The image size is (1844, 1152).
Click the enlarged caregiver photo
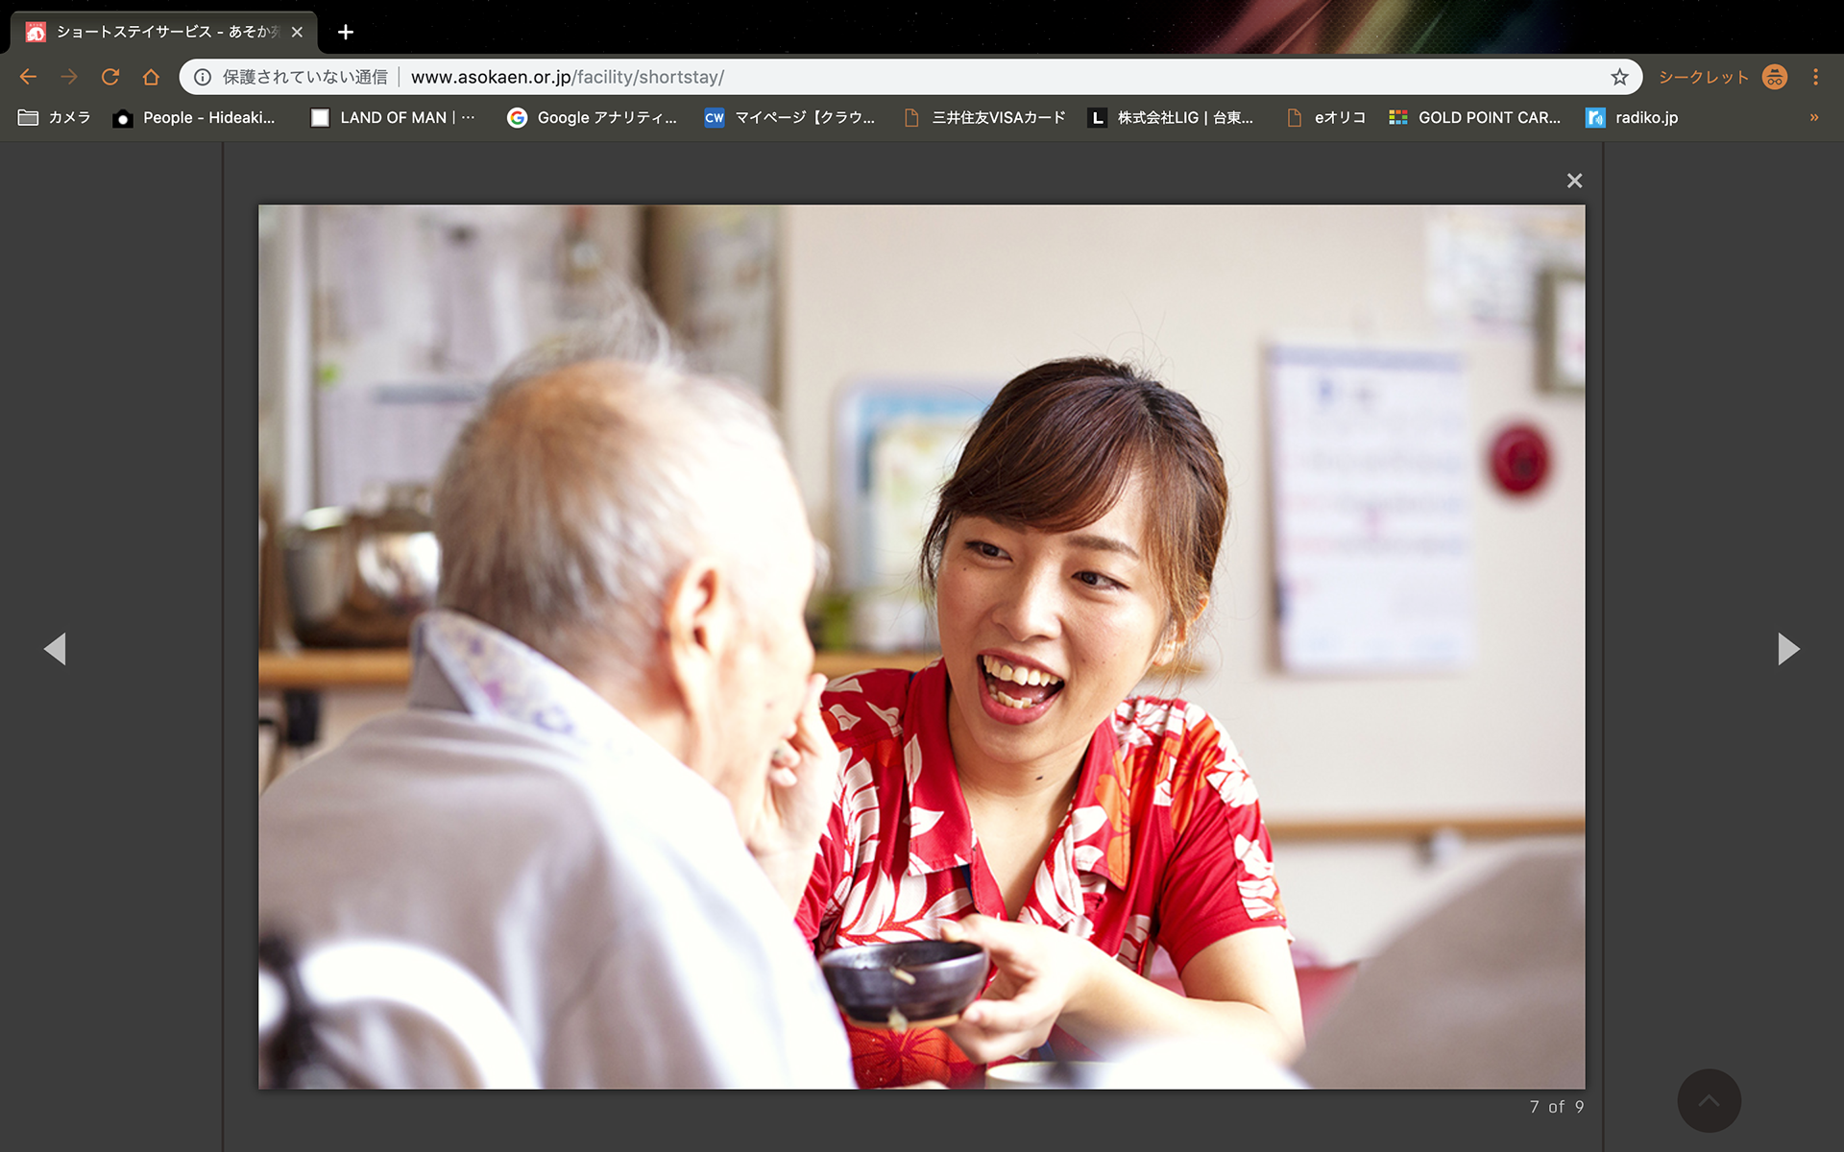coord(921,646)
